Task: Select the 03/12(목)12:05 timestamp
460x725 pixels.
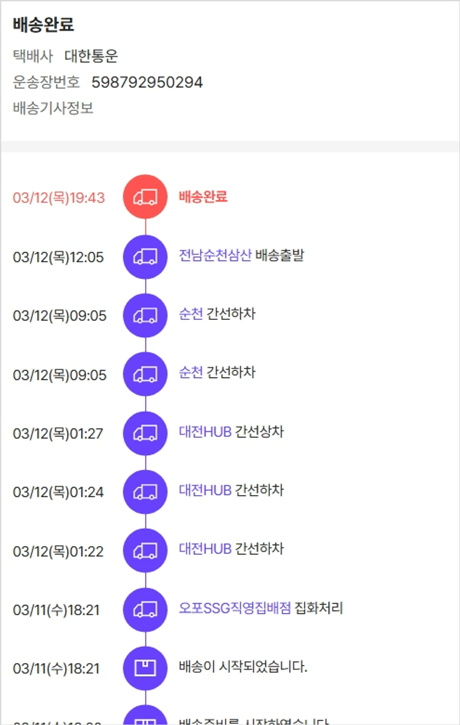Action: [58, 257]
